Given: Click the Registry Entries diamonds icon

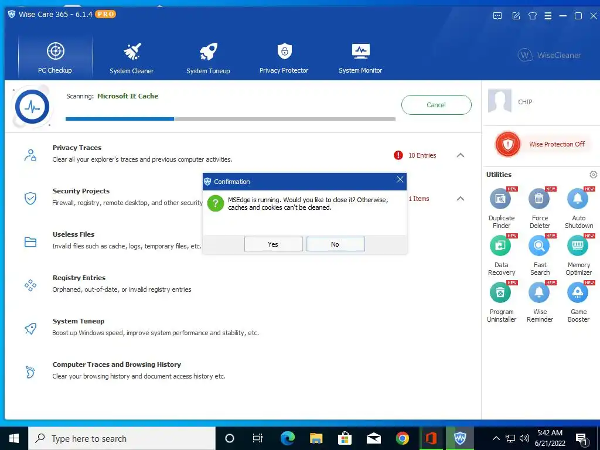Looking at the screenshot, I should [x=30, y=285].
